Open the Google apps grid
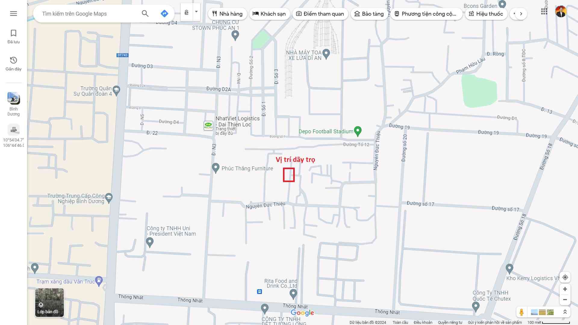Screen dimensions: 578x325 [544, 11]
